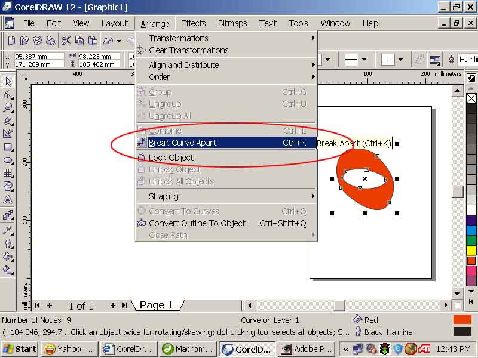Image resolution: width=478 pixels, height=358 pixels.
Task: Select the Ellipse tool
Action: pyautogui.click(x=8, y=160)
